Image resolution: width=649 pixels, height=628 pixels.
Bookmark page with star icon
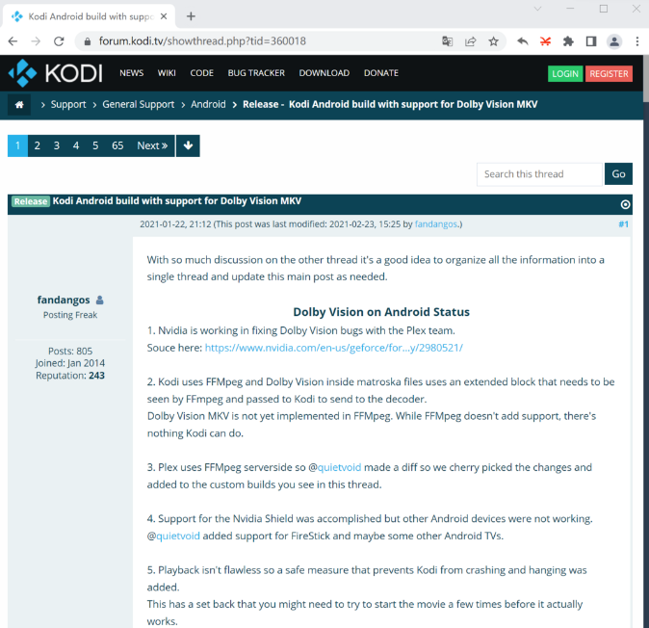[x=493, y=41]
